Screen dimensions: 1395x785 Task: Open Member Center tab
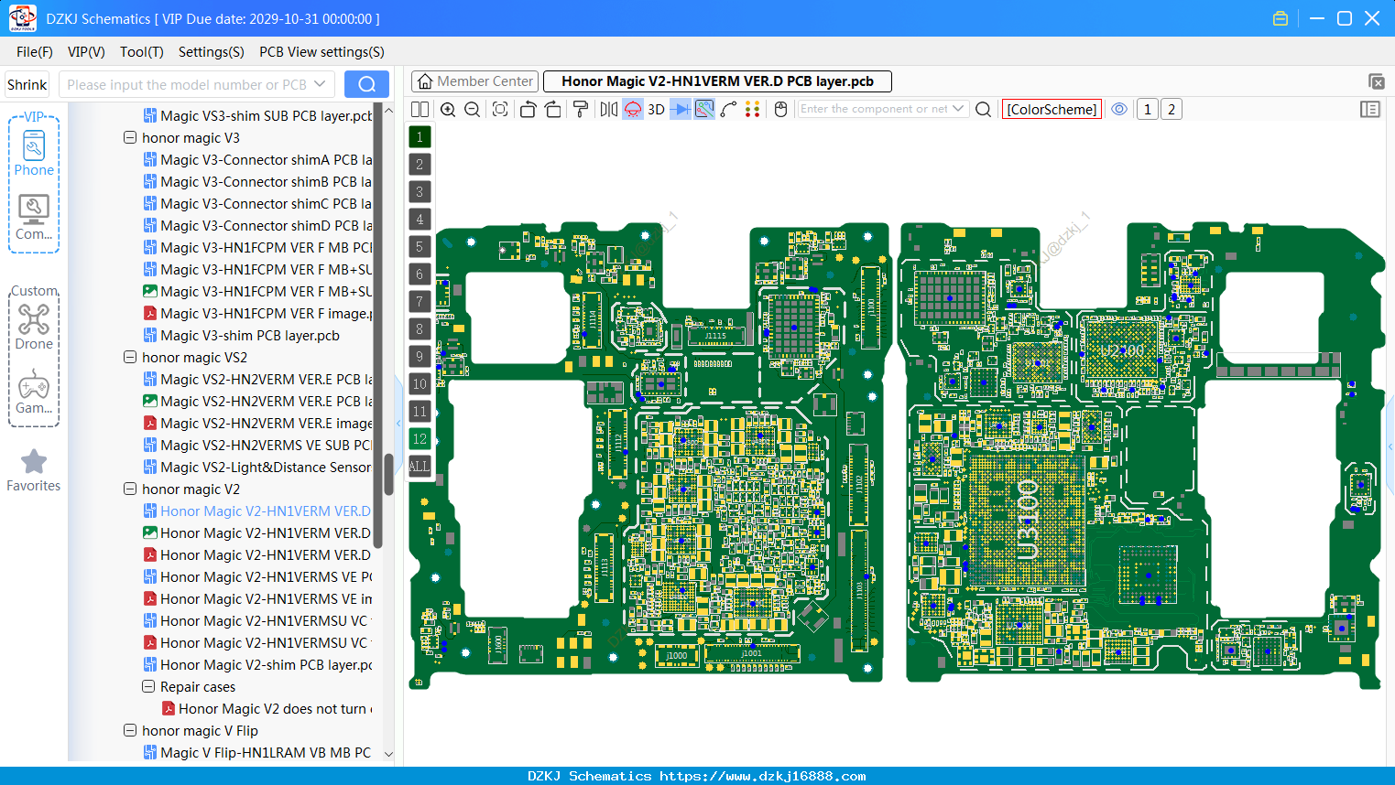tap(474, 81)
